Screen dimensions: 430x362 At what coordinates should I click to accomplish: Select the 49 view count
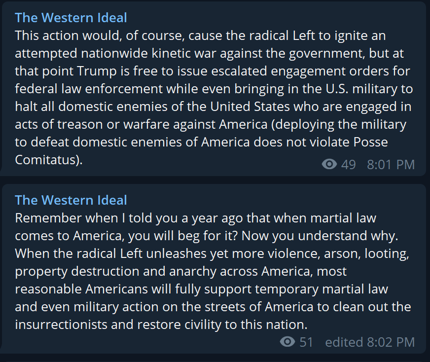click(x=348, y=165)
